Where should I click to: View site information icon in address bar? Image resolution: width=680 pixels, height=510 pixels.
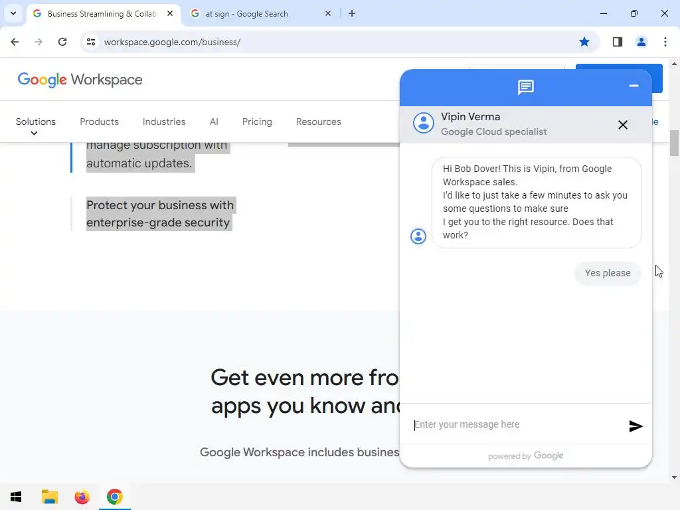point(90,42)
